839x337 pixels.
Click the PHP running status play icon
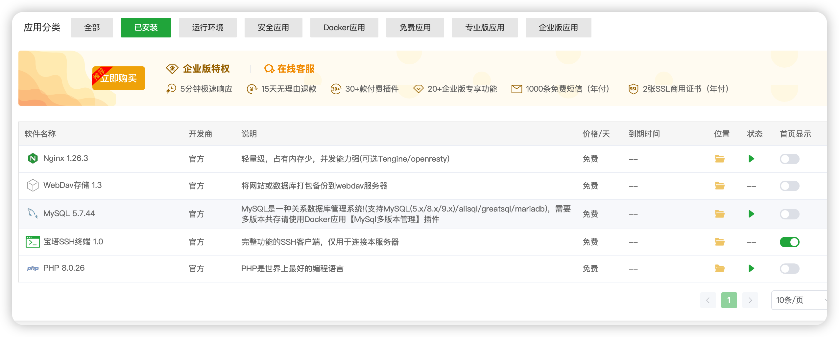751,269
